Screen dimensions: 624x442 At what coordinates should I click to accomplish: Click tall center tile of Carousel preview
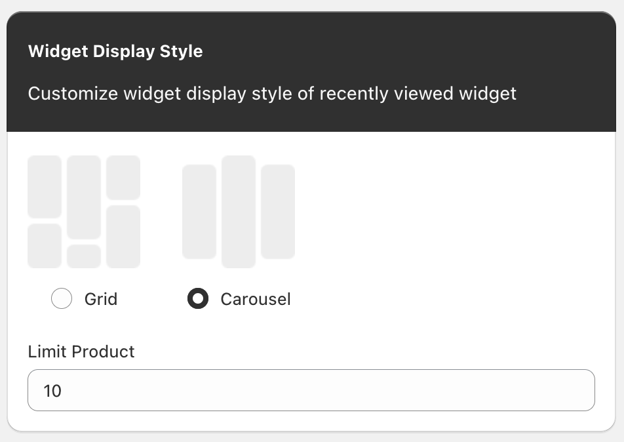tap(239, 211)
